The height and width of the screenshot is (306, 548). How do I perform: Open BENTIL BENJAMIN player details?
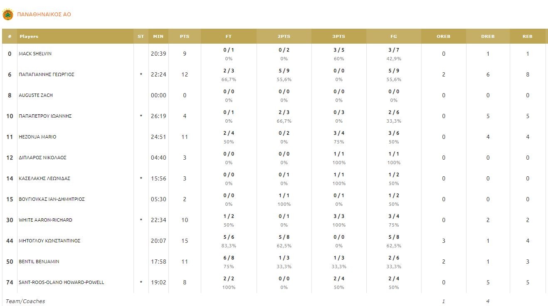coord(39,262)
